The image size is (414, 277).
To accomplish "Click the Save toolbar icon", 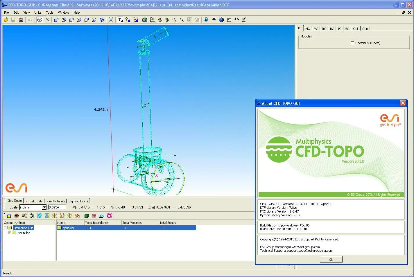I will click(x=13, y=19).
